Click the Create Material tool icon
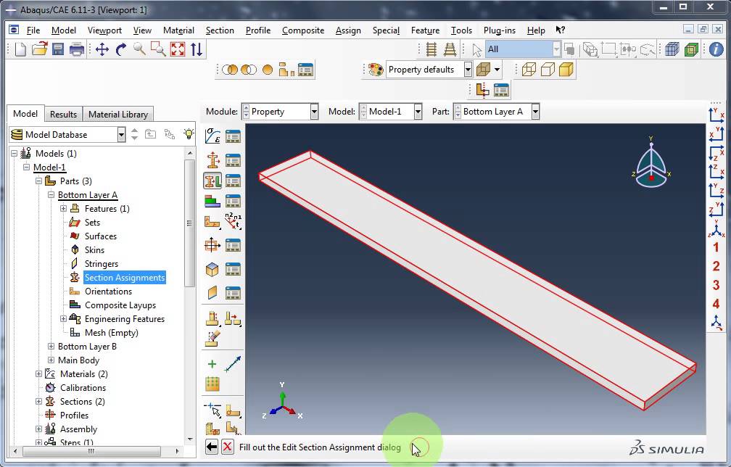 212,136
